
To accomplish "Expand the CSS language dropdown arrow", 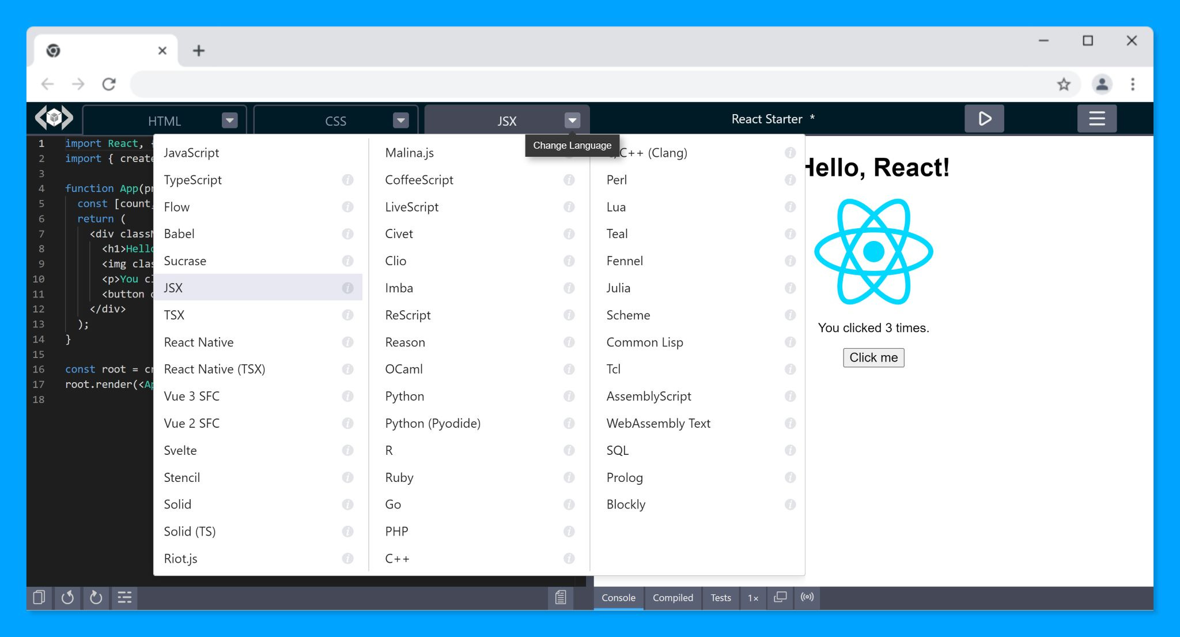I will point(400,120).
